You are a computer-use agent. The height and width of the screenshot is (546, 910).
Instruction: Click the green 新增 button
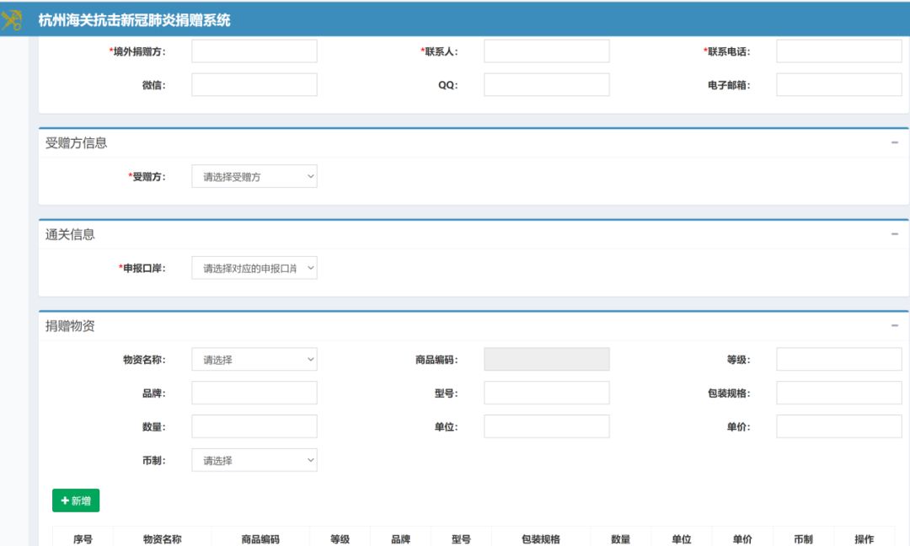[x=76, y=500]
